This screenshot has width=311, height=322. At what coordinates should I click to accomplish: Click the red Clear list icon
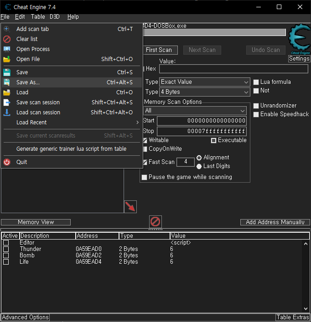pos(7,39)
